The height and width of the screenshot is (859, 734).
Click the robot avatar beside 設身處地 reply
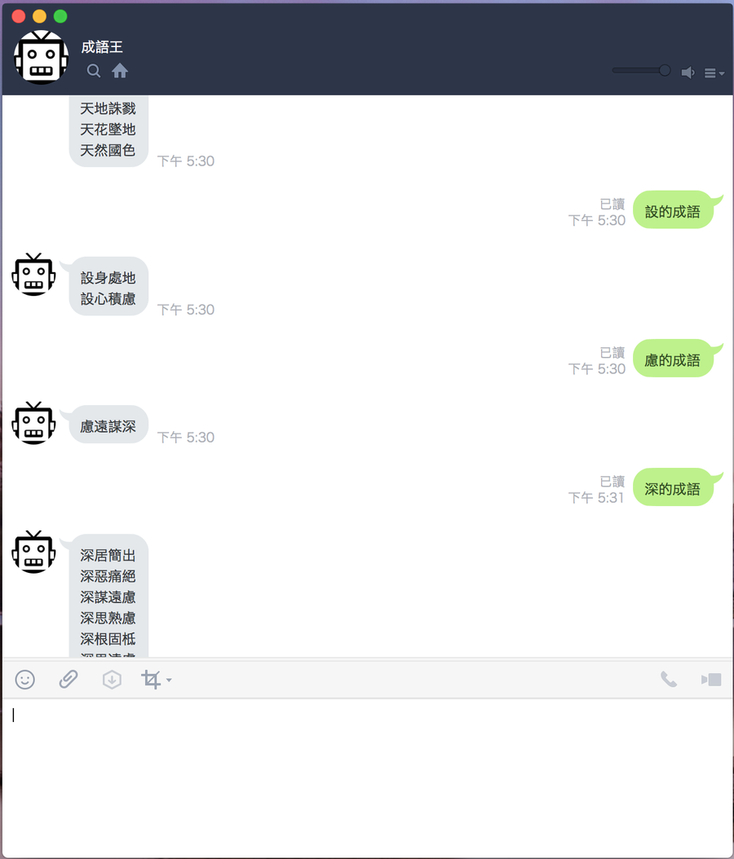click(x=34, y=275)
